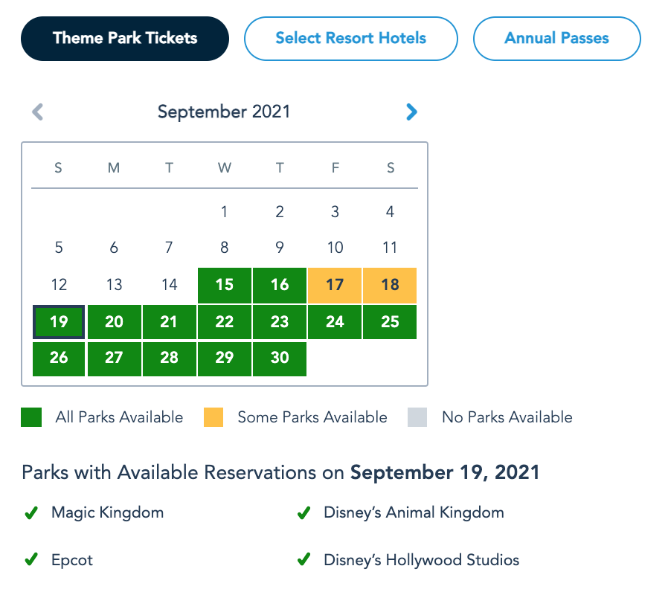Go to the previous month arrow
This screenshot has width=668, height=592.
point(38,112)
